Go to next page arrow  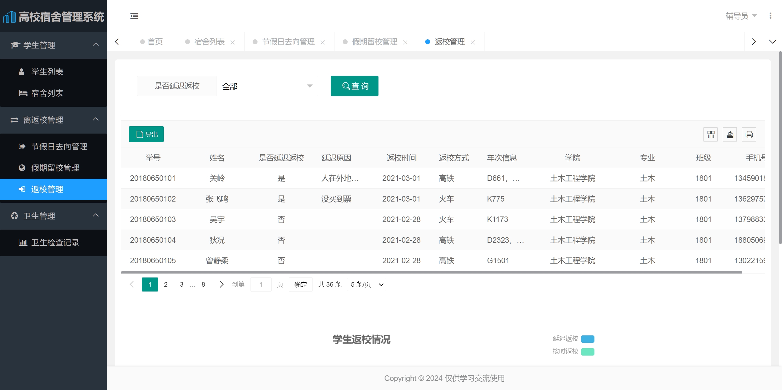[222, 284]
